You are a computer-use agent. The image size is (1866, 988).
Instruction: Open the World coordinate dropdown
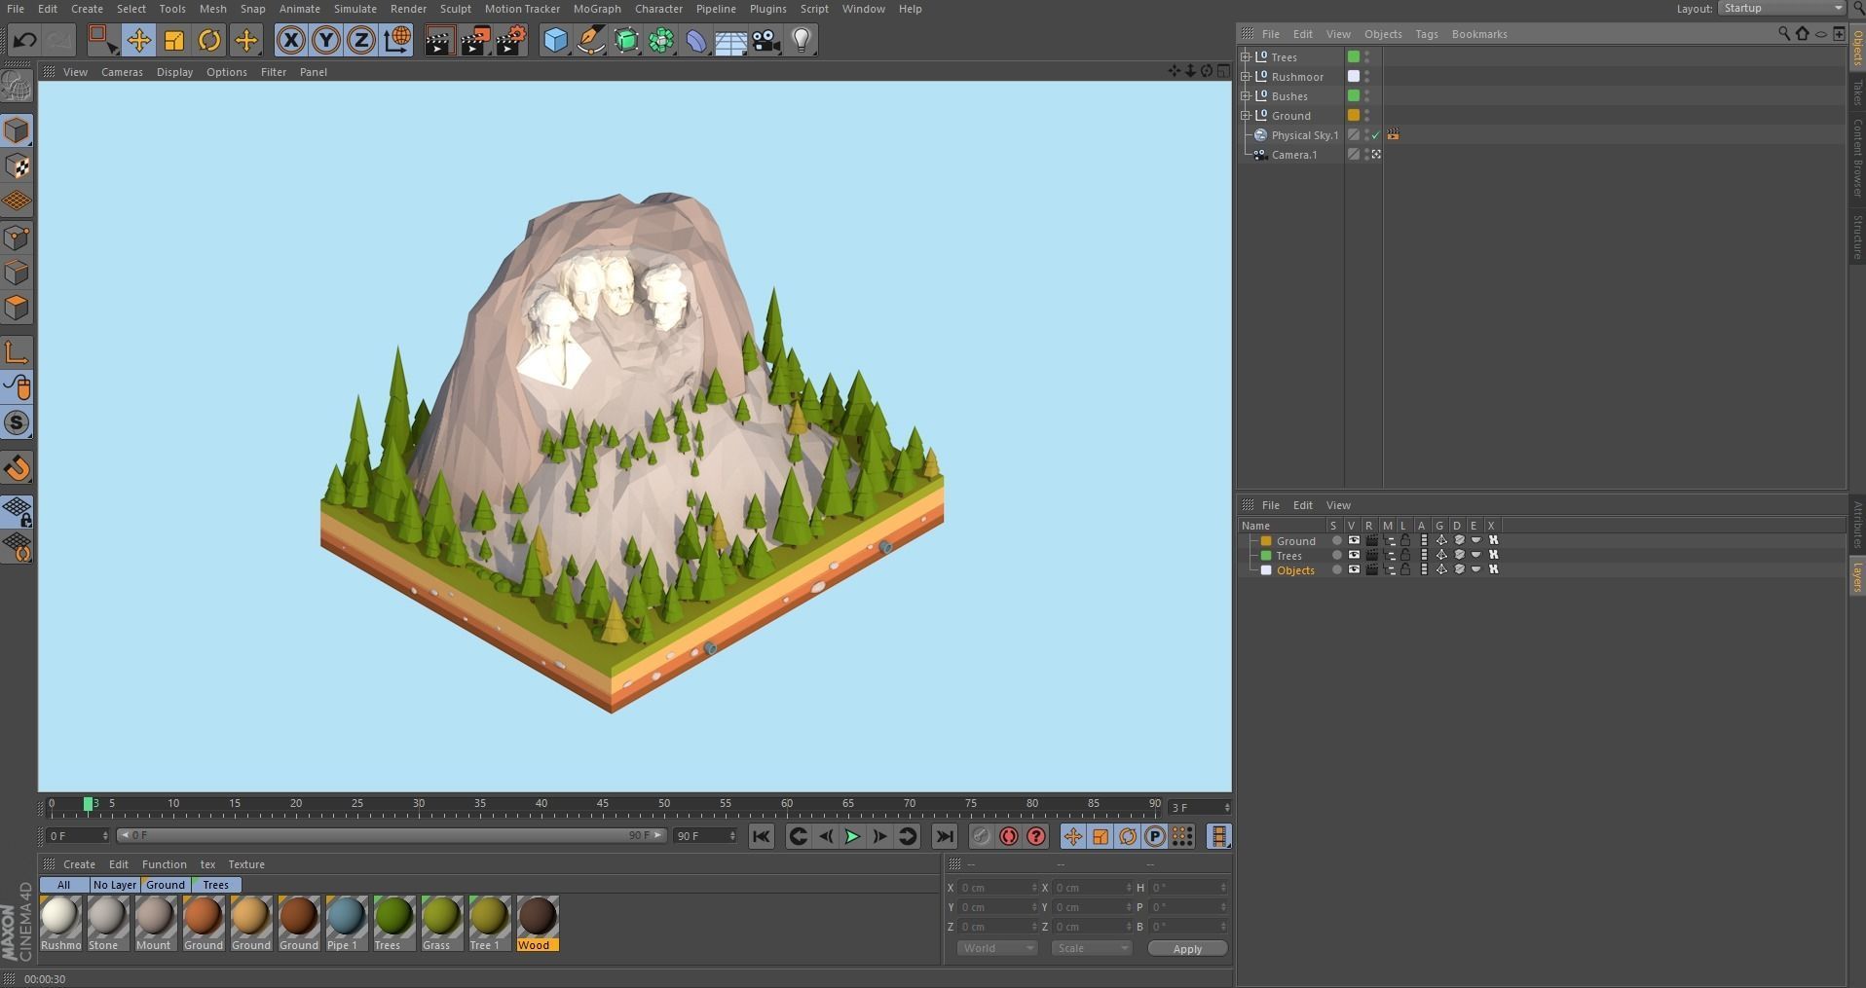996,948
